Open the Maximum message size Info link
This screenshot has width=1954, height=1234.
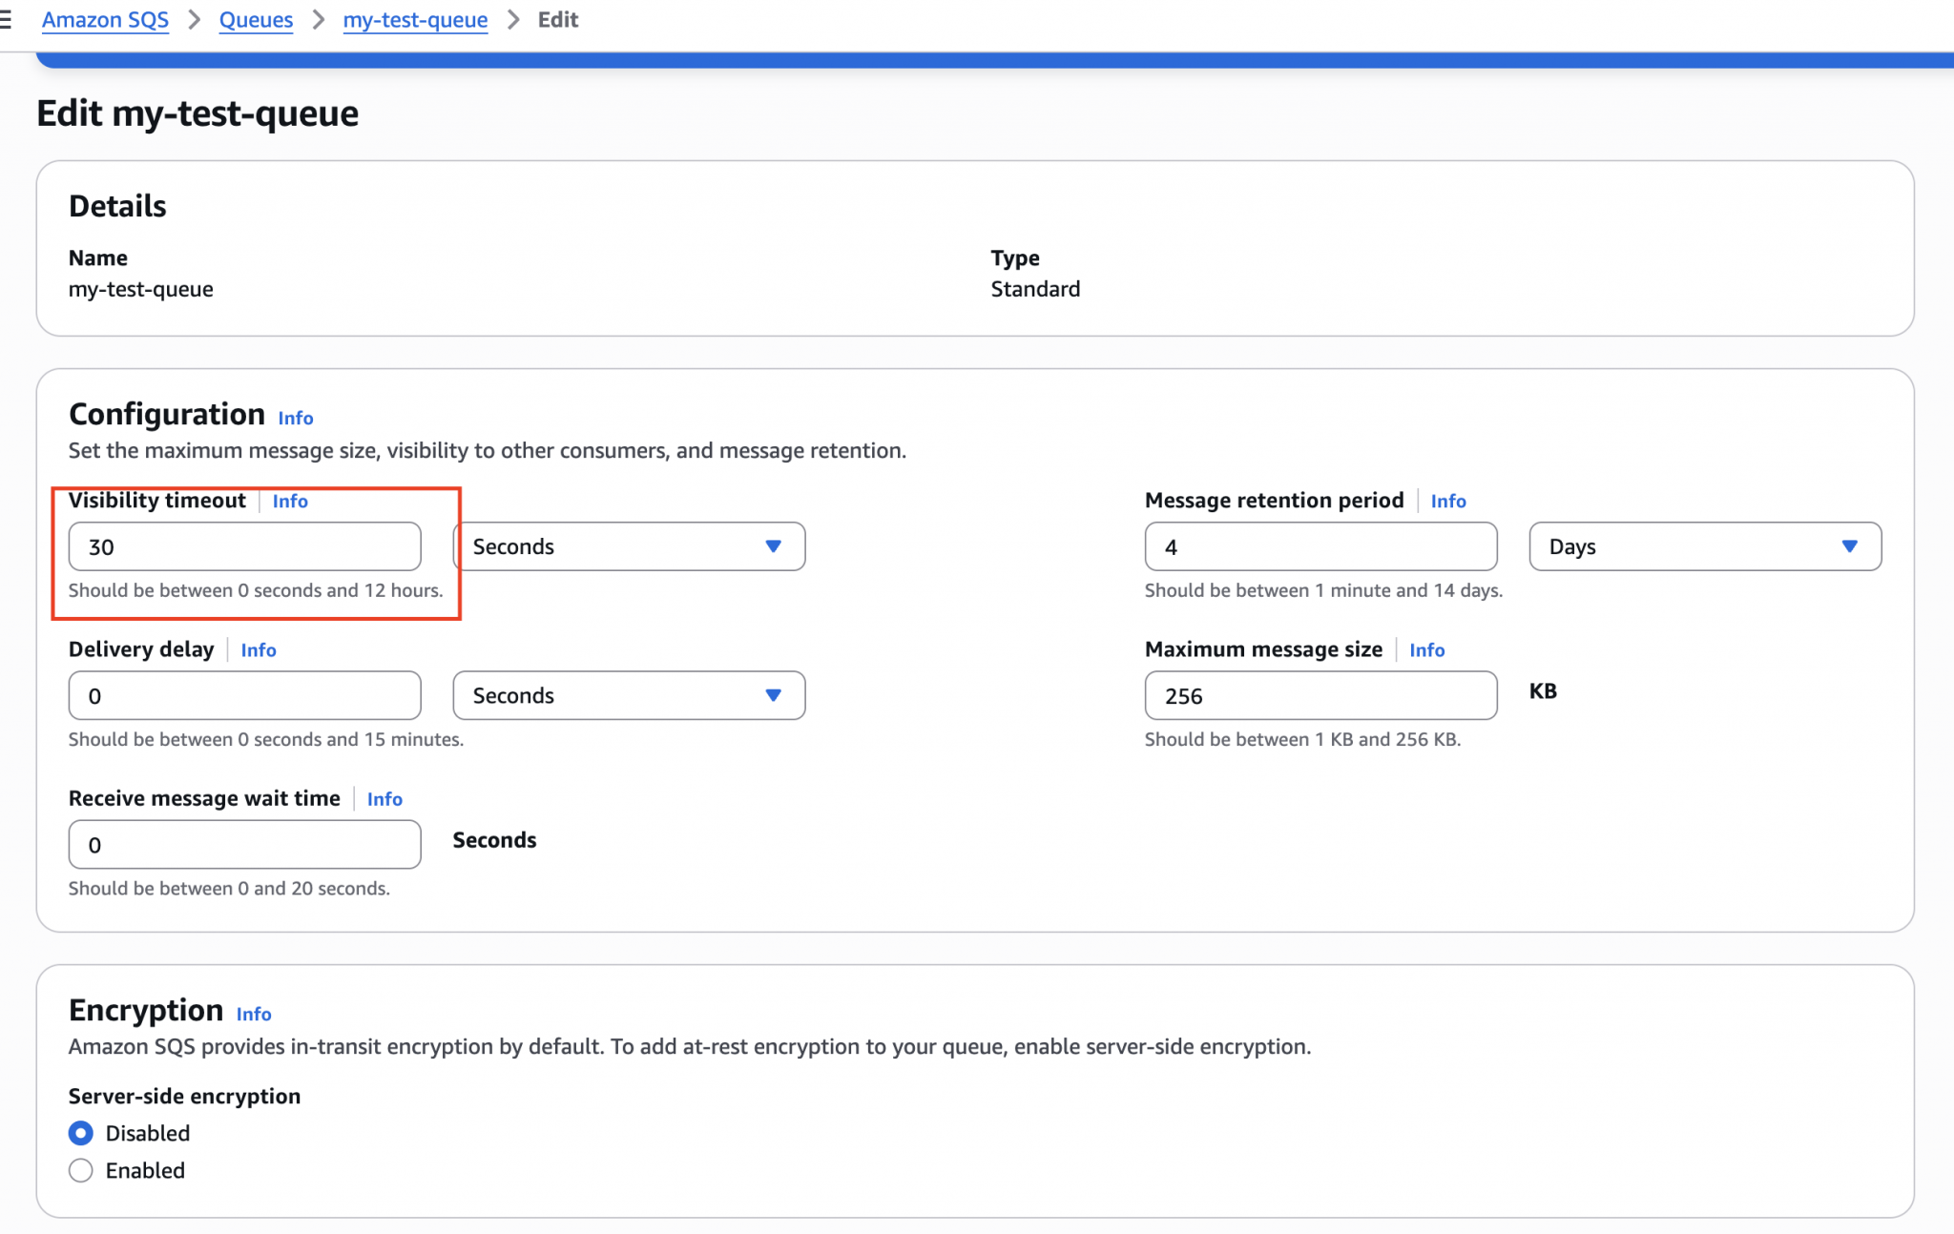point(1428,649)
